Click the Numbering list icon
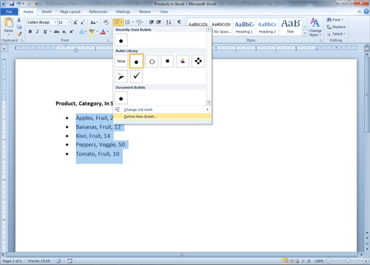 tap(127, 23)
